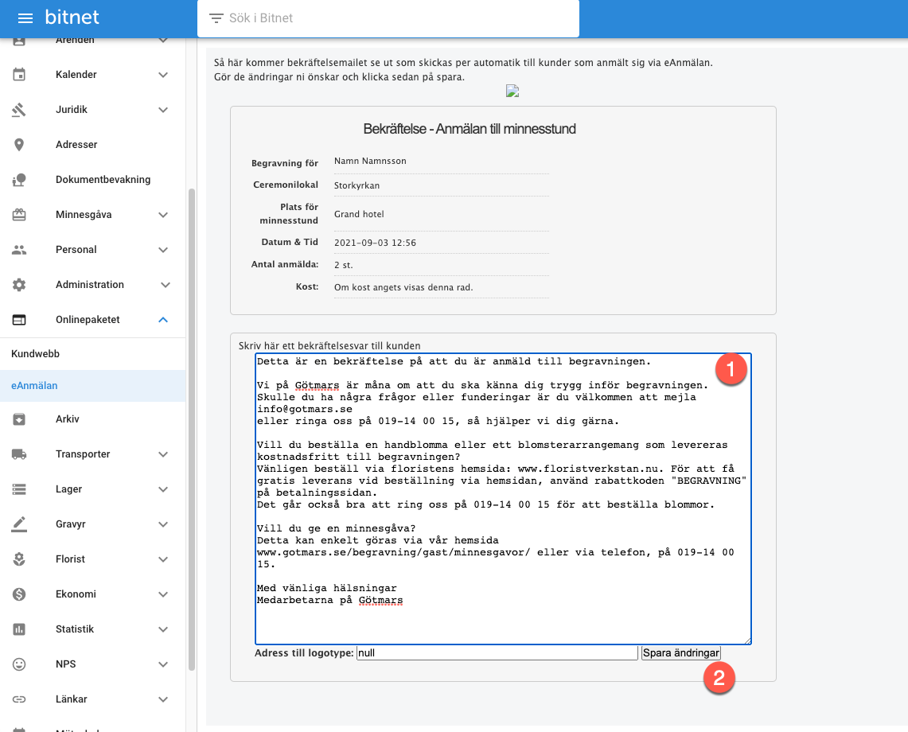Click the text area resize handle

(x=747, y=640)
